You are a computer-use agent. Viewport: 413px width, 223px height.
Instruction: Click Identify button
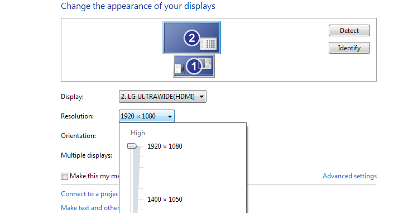point(349,48)
